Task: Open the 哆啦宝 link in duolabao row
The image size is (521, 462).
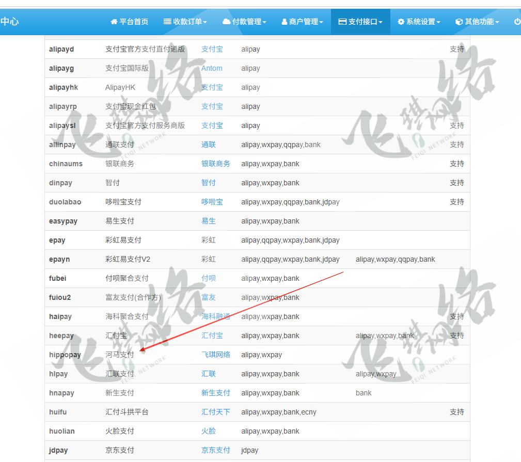Action: click(x=212, y=202)
